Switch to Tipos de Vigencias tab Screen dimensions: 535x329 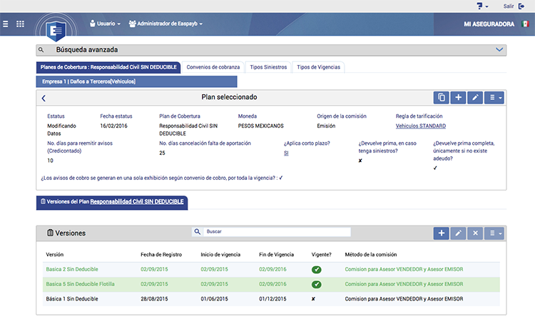coord(318,67)
